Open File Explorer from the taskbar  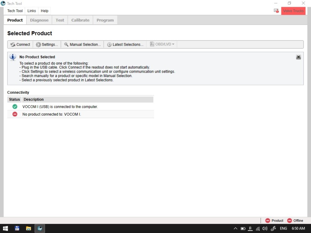[29, 228]
